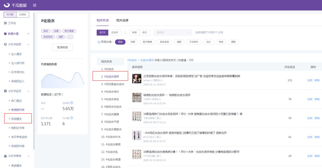322x168 pixels.
Task: Choose 摄影 in the 所属分类 filter
Action: [233, 42]
